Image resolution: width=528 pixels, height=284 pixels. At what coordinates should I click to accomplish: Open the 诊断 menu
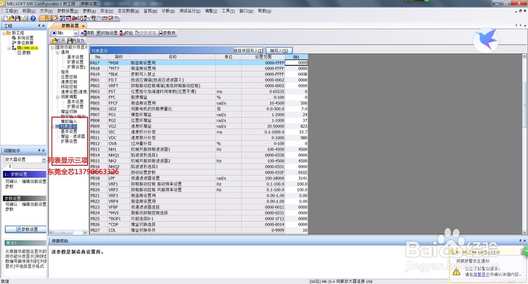click(168, 11)
